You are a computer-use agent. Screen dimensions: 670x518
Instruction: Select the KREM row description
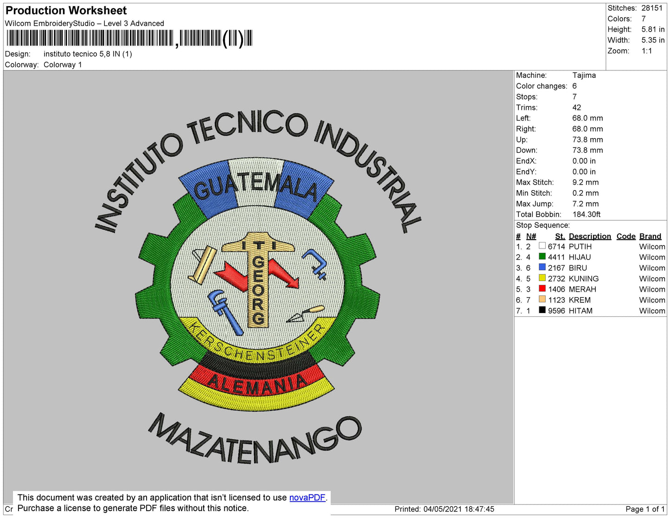[x=580, y=300]
